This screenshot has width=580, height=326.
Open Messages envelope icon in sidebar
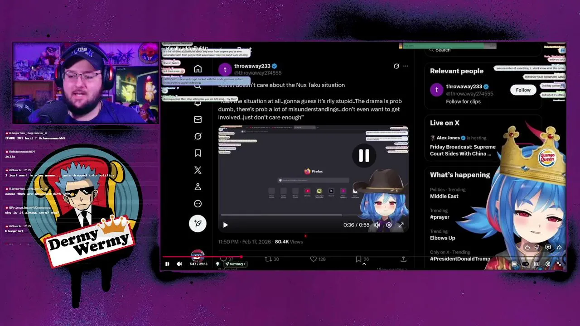[198, 120]
